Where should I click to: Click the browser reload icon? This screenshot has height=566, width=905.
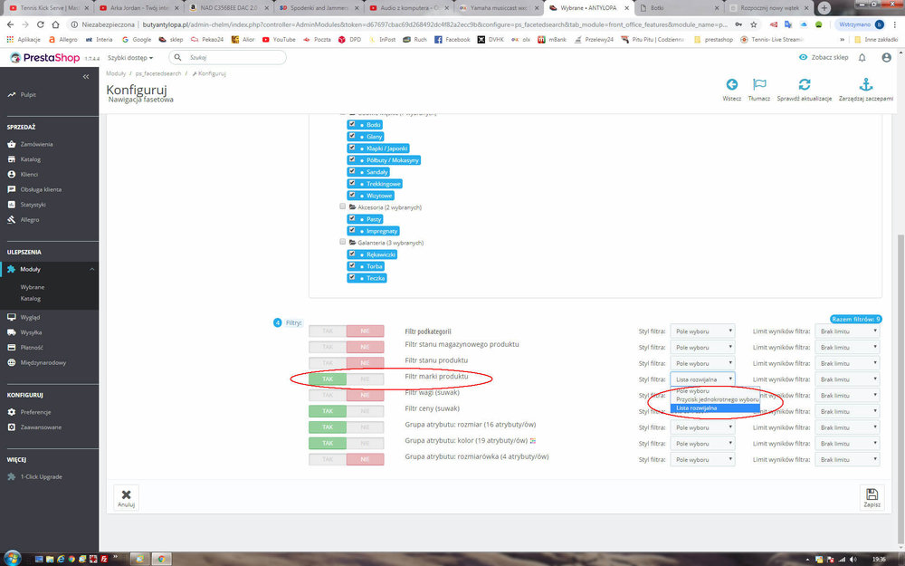(41, 24)
